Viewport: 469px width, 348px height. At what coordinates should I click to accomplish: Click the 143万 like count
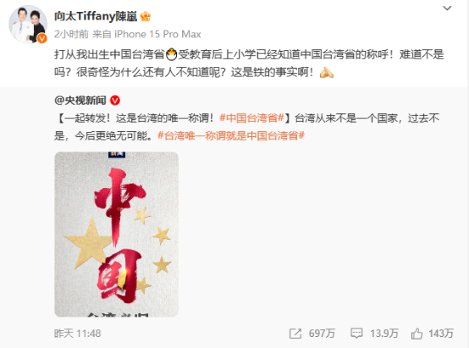coord(441,334)
